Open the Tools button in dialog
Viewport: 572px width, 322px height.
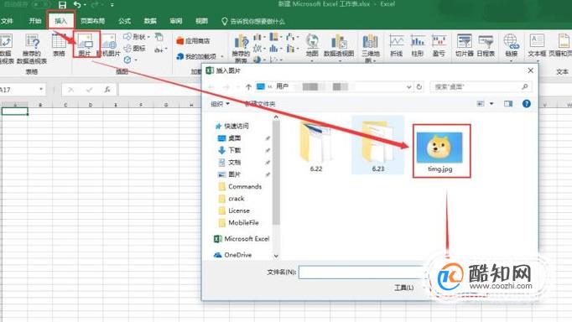click(x=403, y=288)
